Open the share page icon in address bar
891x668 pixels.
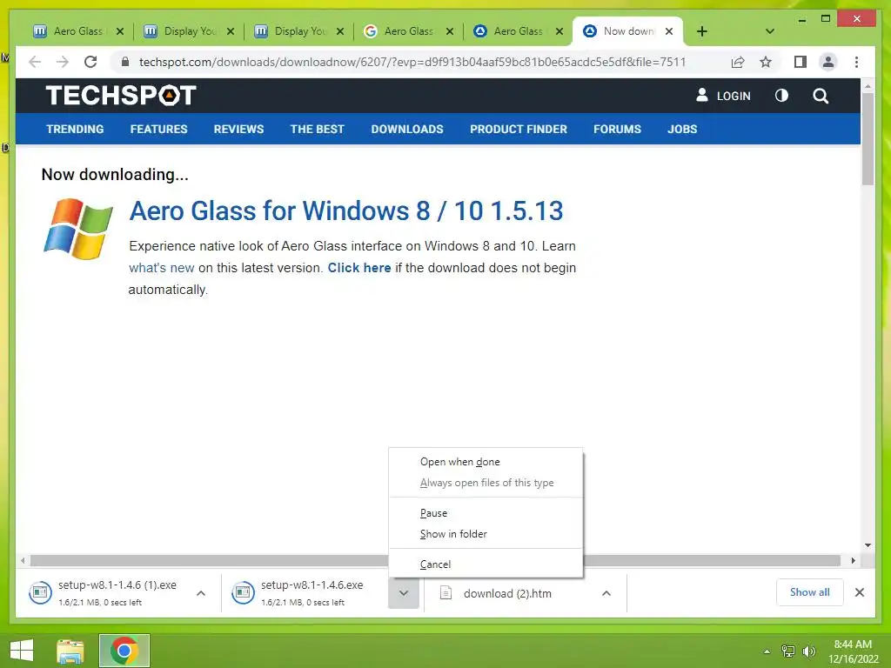pyautogui.click(x=738, y=62)
